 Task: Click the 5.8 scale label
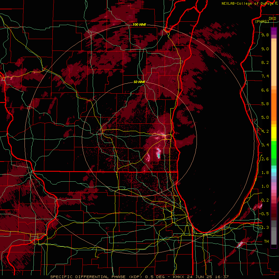(x=265, y=104)
